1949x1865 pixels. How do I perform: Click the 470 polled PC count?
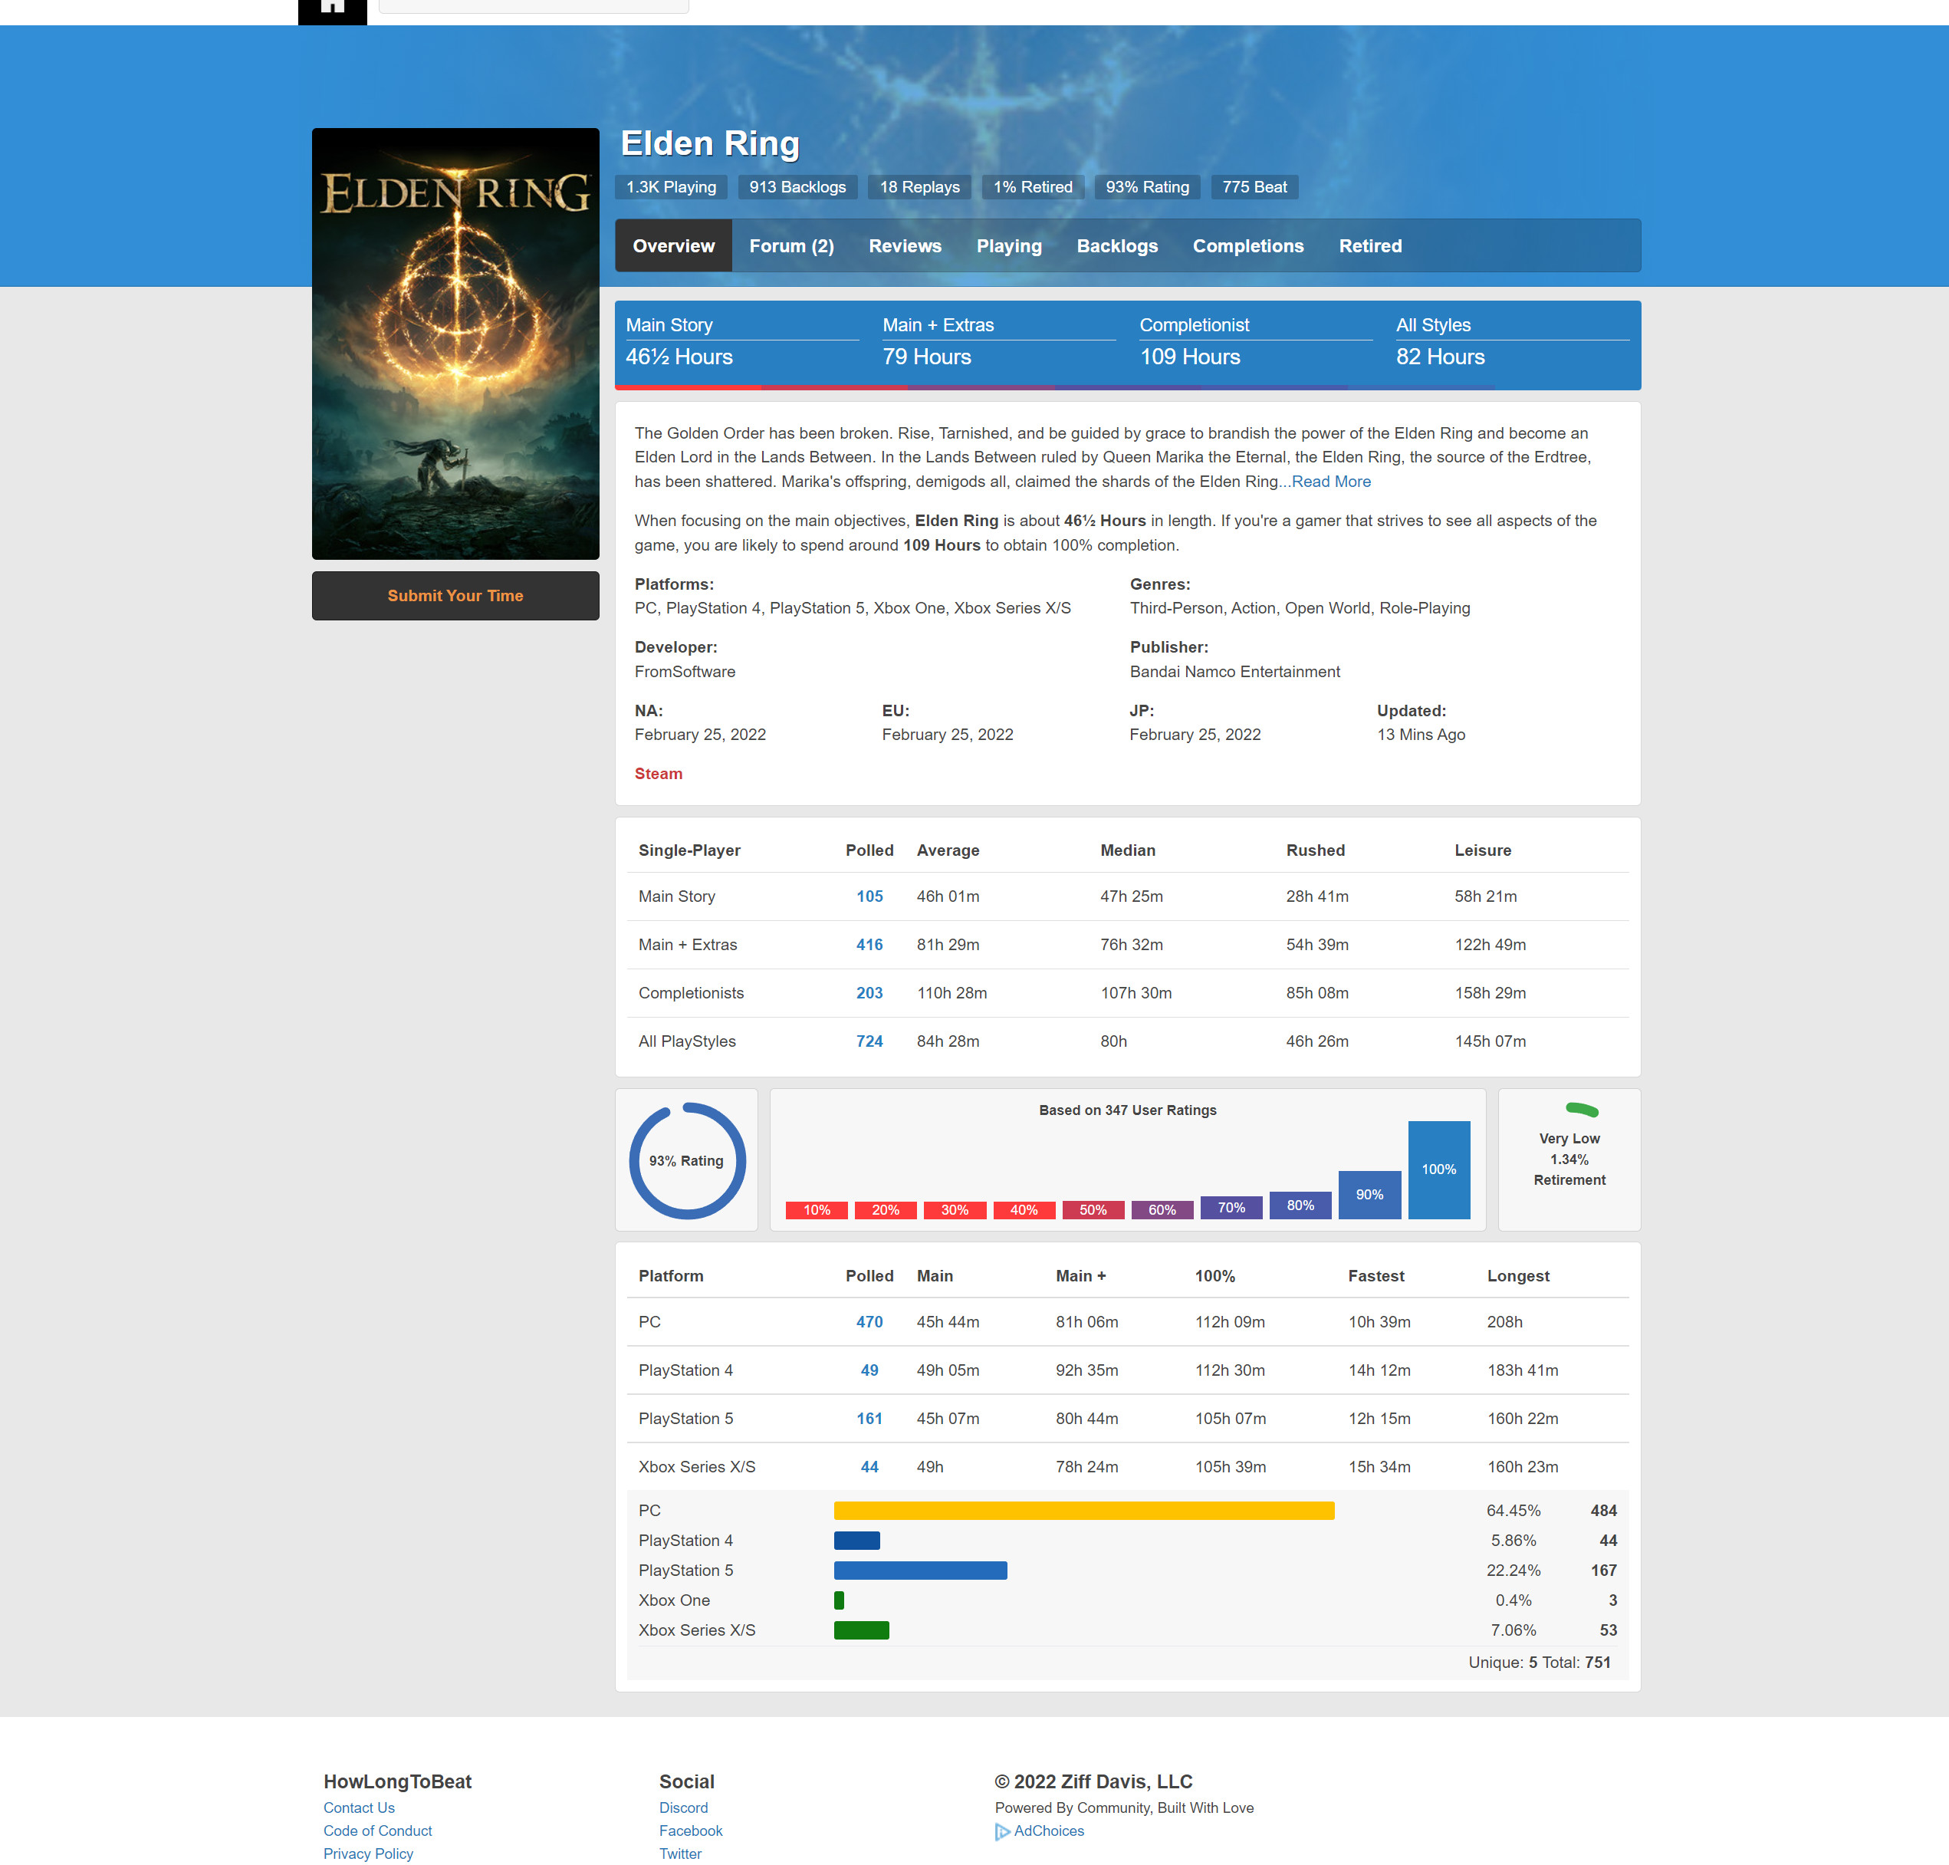tap(869, 1321)
